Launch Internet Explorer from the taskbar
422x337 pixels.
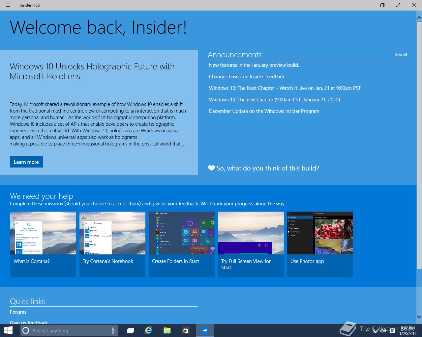click(x=149, y=330)
